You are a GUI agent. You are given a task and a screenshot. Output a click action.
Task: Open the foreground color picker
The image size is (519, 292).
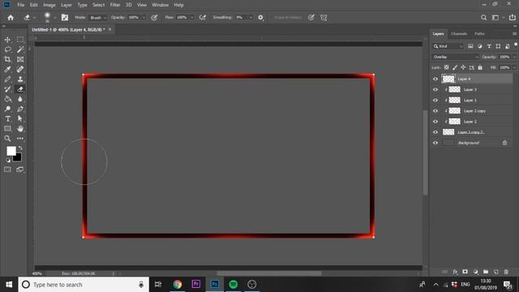point(11,151)
